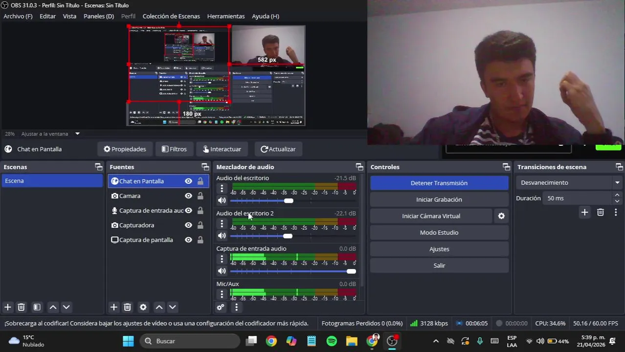Toggle lock on Capturadora source
This screenshot has width=625, height=352.
pos(200,225)
